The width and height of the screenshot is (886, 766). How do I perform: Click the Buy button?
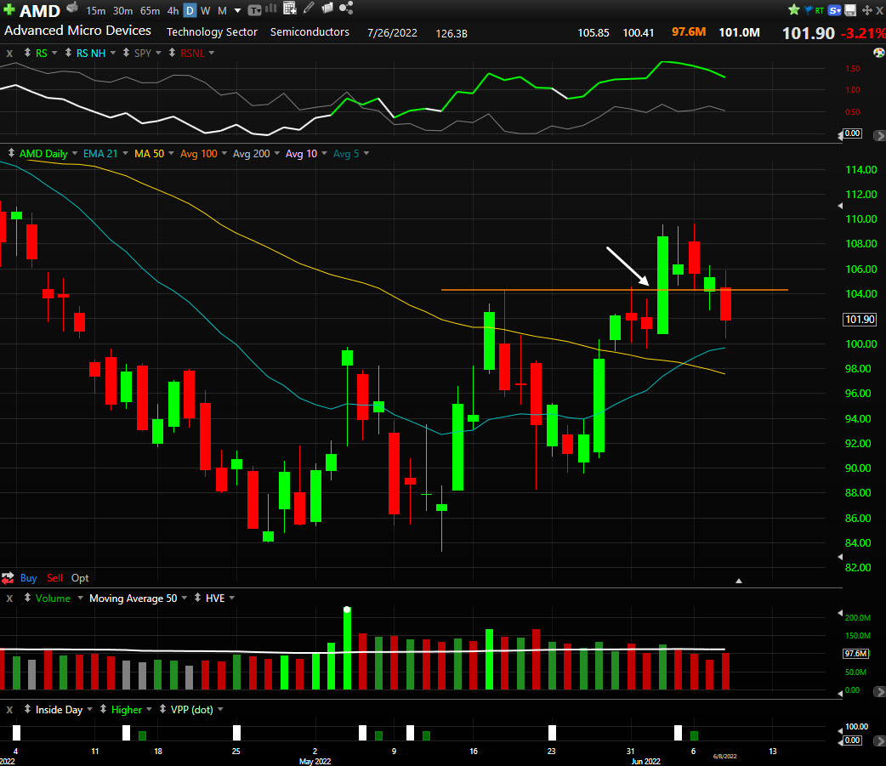[28, 578]
